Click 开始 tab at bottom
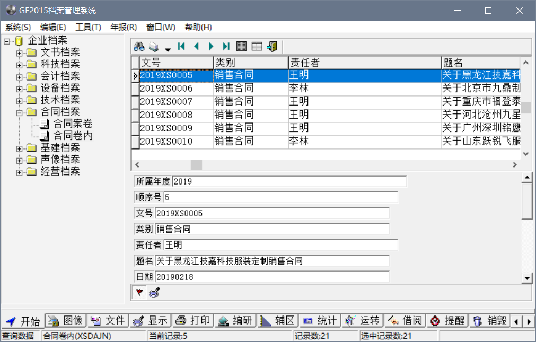Viewport: 536px width, 342px height. (x=23, y=321)
